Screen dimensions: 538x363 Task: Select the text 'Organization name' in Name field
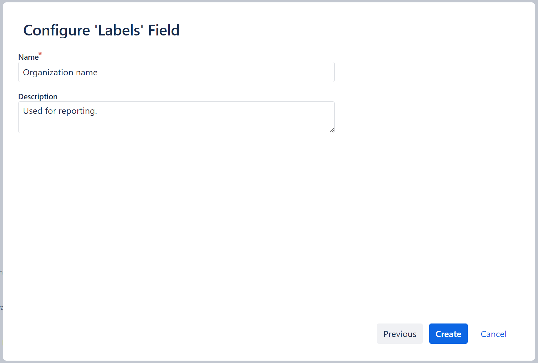(x=60, y=72)
